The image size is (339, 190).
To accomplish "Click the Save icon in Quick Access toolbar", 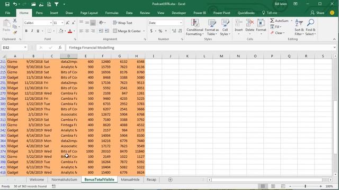I will (x=7, y=4).
